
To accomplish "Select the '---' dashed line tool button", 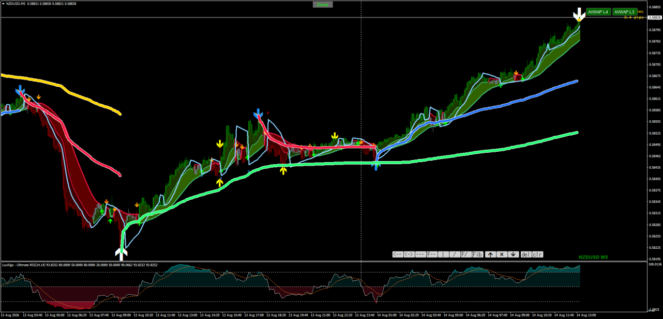I will point(420,254).
